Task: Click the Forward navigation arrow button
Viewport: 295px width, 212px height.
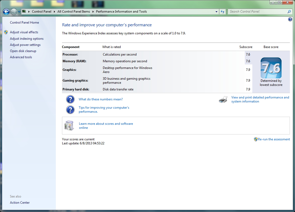Action: (13, 12)
